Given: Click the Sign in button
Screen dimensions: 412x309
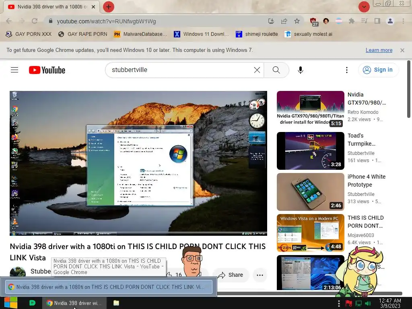Looking at the screenshot, I should (378, 70).
